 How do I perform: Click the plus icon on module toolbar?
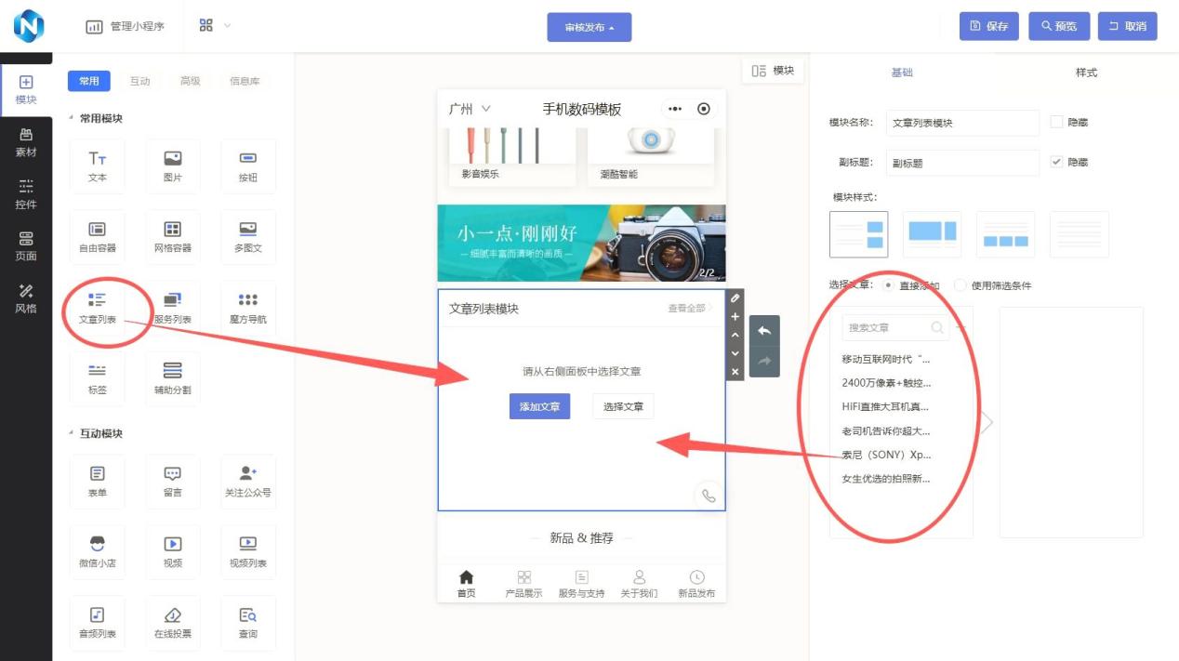735,317
